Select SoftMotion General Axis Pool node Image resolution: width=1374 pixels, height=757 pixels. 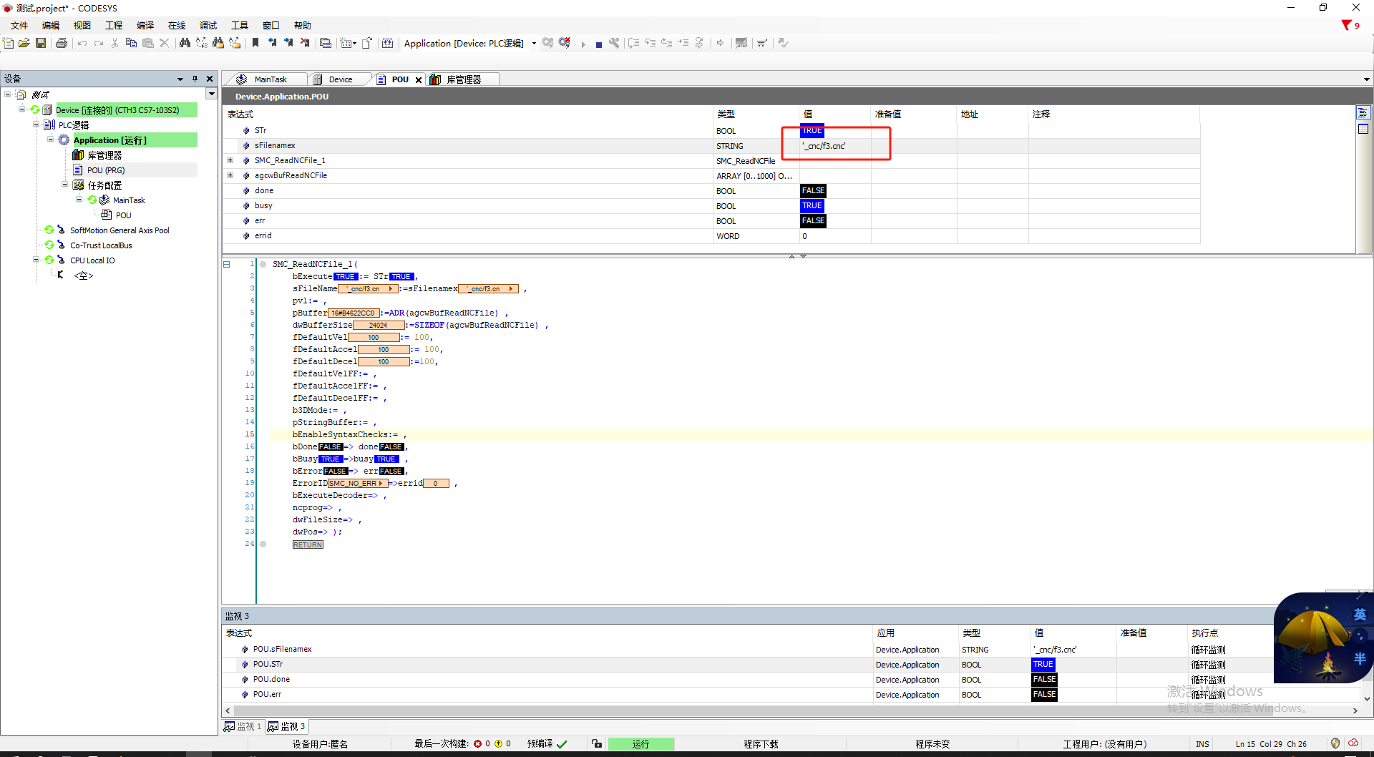(120, 230)
